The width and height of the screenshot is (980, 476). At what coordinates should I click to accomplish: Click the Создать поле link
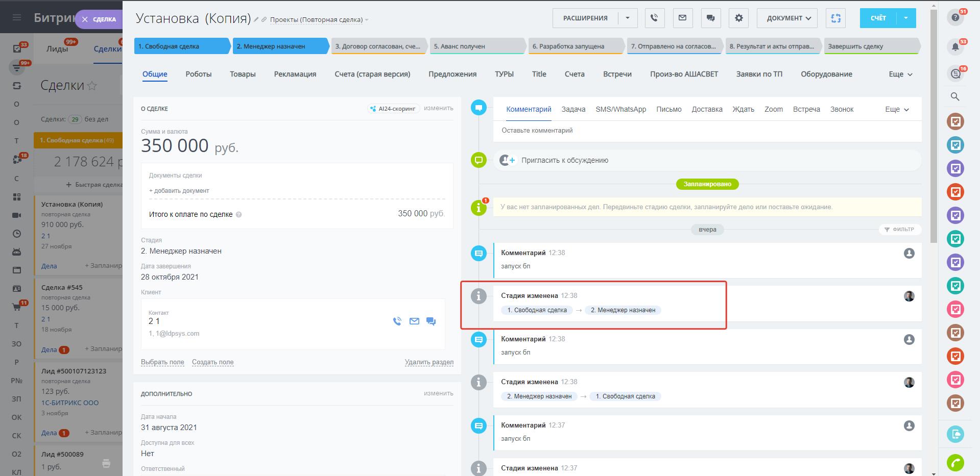[212, 362]
